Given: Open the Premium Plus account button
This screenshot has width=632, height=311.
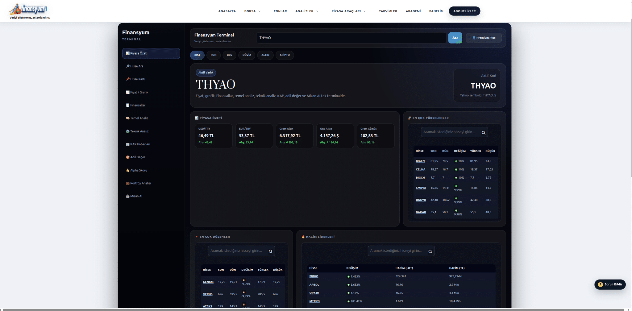Looking at the screenshot, I should [x=484, y=38].
